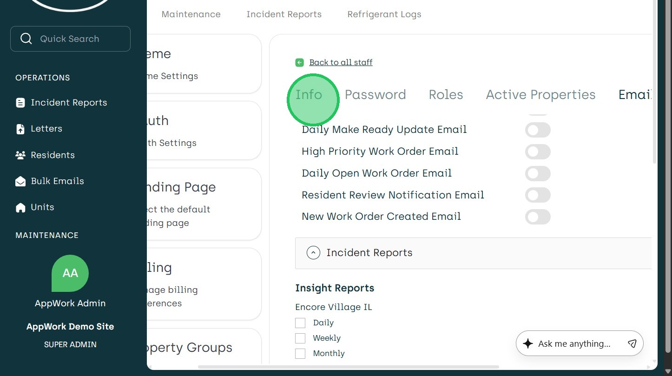Click the Letters upload icon

pyautogui.click(x=20, y=129)
